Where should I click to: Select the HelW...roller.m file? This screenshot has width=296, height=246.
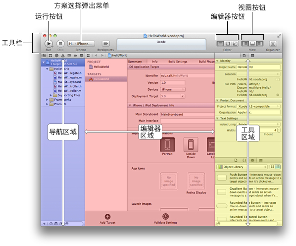point(68,91)
